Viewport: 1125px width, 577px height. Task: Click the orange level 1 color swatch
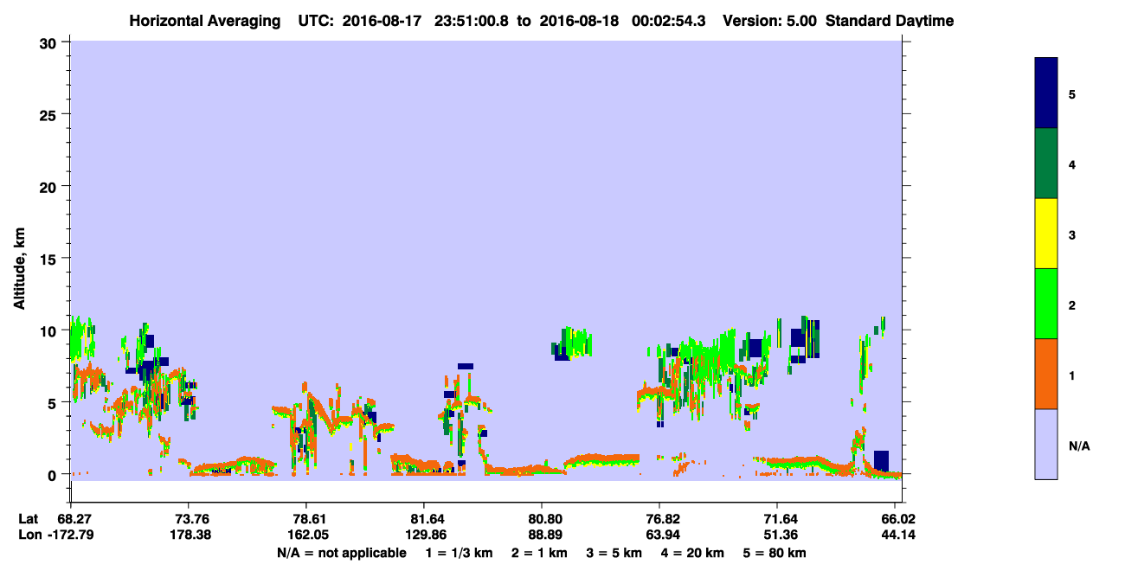click(1046, 374)
